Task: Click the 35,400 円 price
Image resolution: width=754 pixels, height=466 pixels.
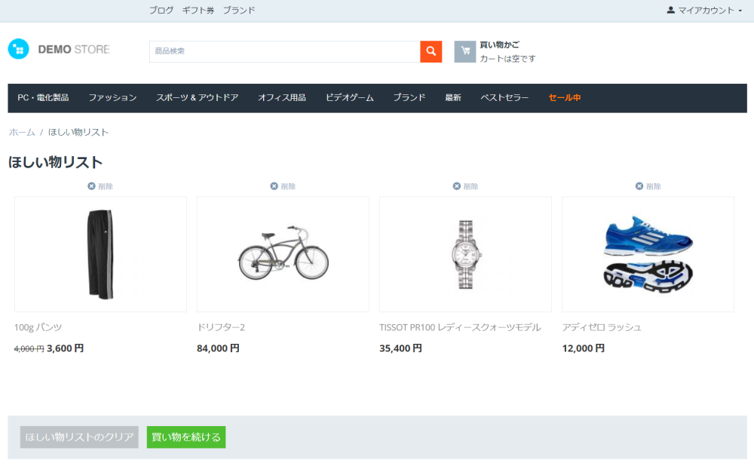Action: (400, 348)
